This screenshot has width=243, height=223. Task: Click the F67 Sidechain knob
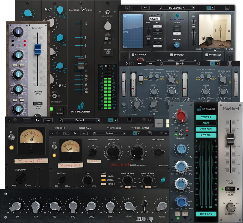[62, 180]
